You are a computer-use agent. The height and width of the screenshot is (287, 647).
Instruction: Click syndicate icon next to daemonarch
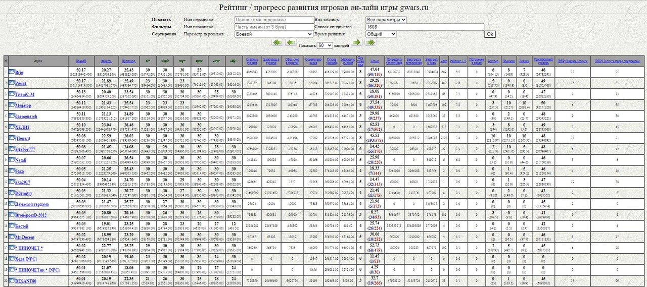(12, 116)
